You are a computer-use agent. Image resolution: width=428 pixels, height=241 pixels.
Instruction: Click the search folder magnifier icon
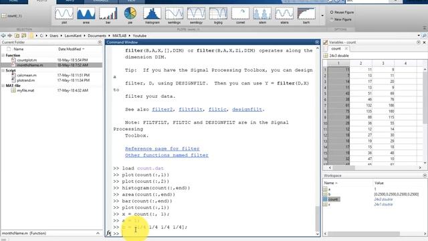point(424,35)
